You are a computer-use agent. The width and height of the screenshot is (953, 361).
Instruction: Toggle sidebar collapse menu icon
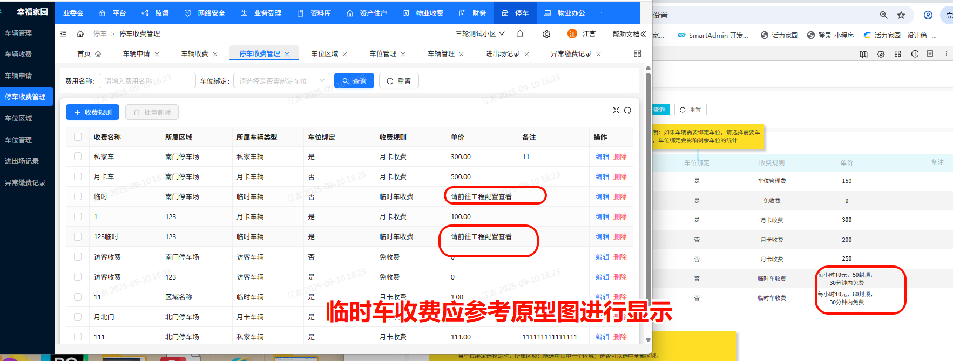tap(64, 33)
